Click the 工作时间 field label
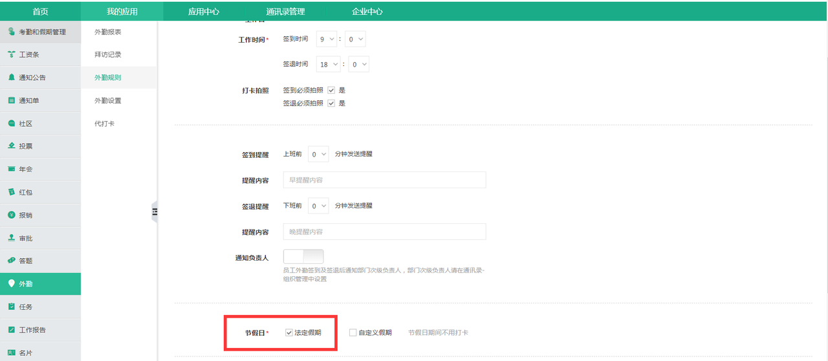The image size is (828, 361). 253,40
